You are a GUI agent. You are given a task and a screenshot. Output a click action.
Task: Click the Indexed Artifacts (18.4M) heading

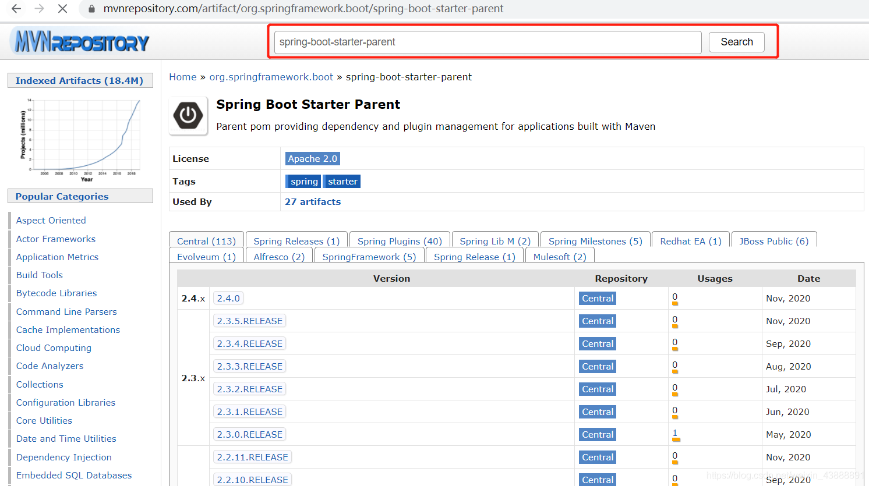[80, 80]
